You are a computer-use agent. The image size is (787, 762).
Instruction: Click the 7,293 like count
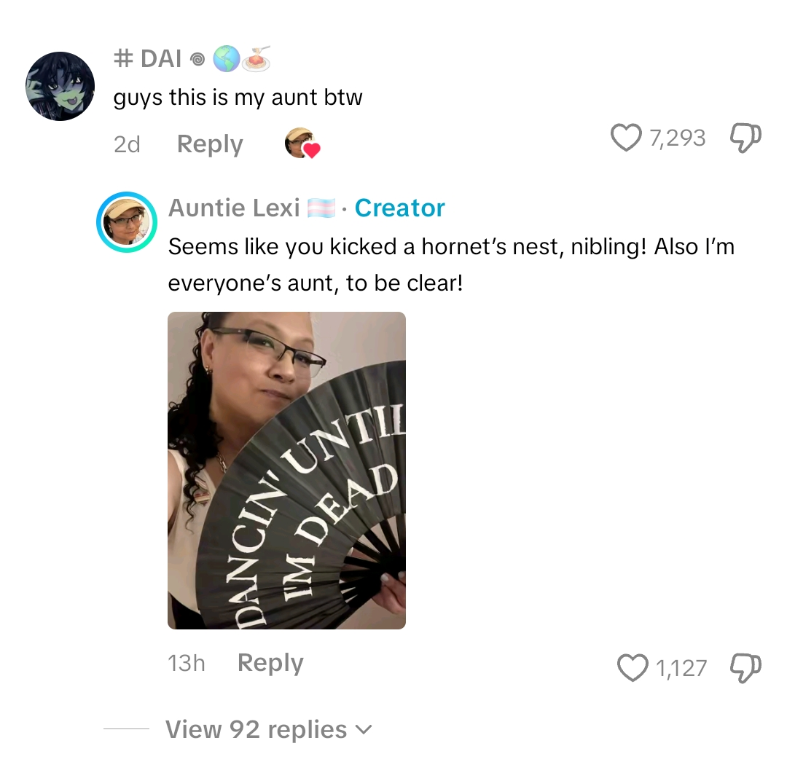[x=678, y=138]
